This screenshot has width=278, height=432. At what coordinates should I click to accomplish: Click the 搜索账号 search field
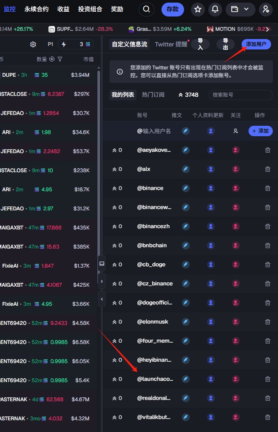241,95
